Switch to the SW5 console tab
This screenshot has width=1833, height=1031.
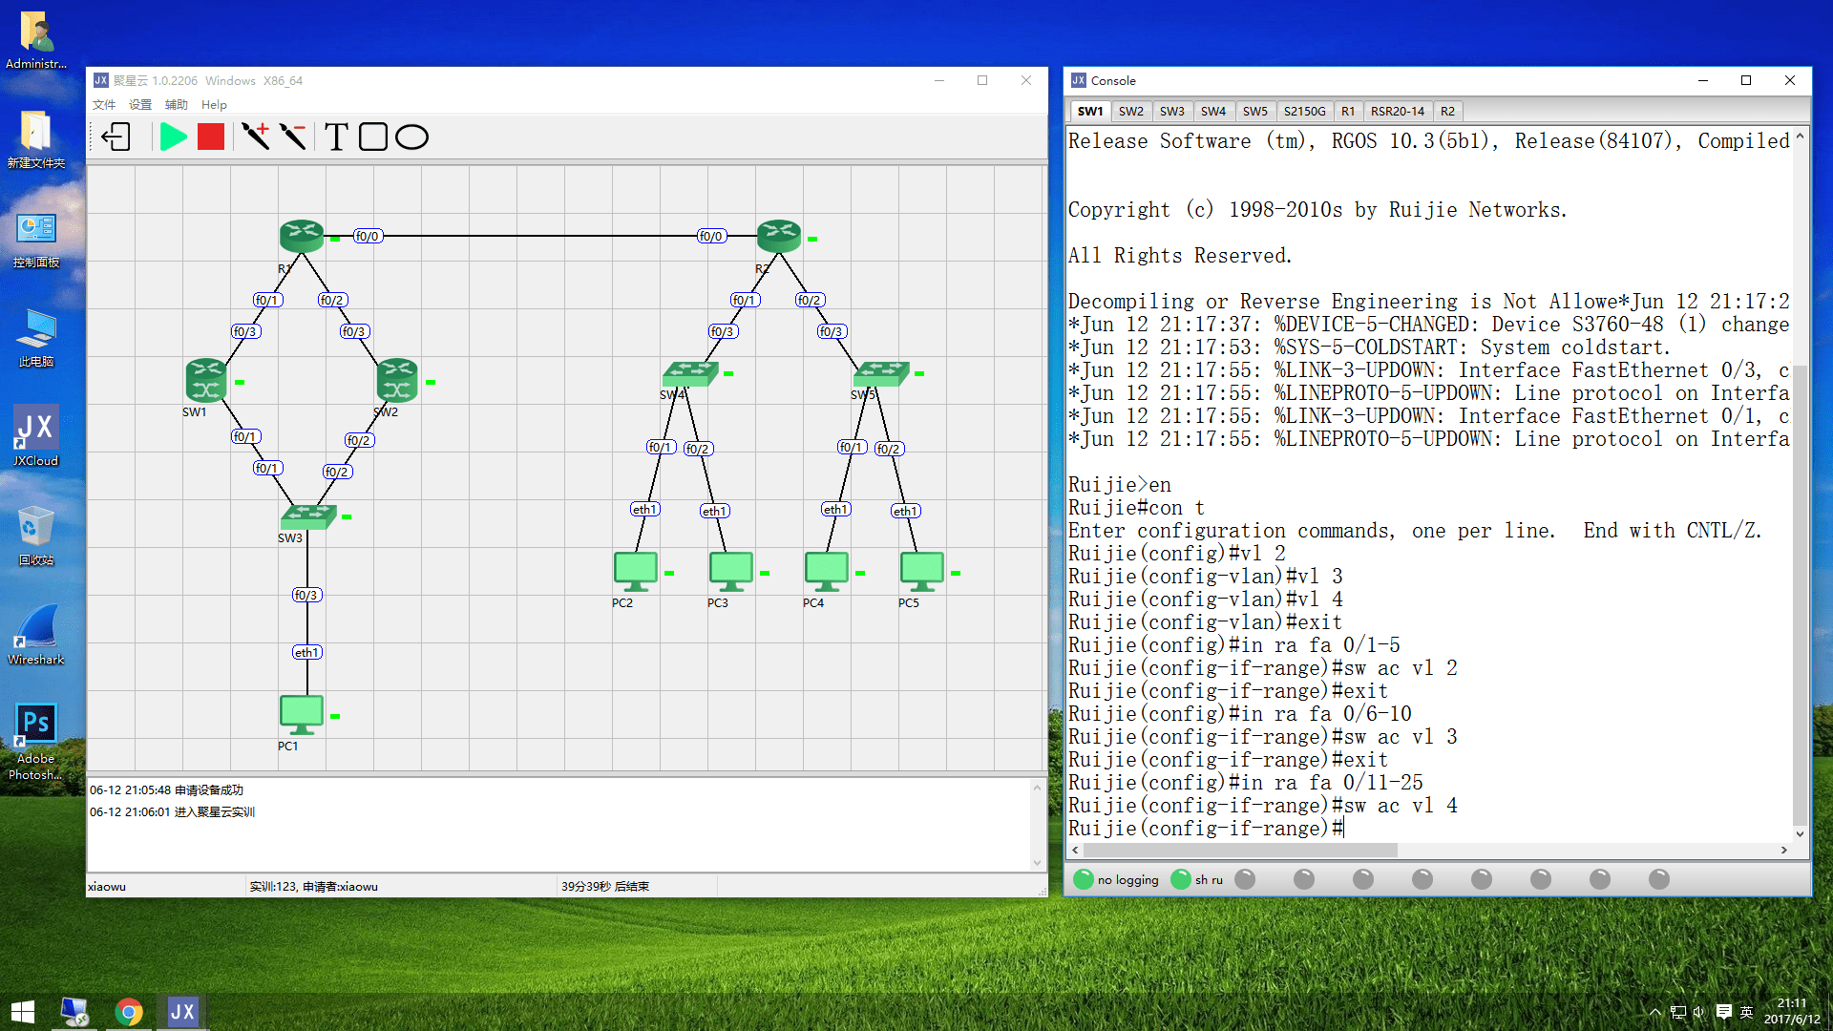click(1255, 112)
